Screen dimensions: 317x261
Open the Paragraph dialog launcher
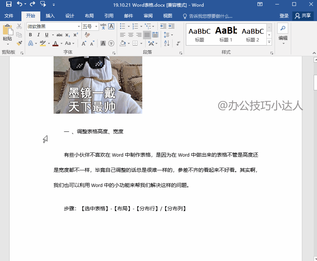[x=181, y=53]
